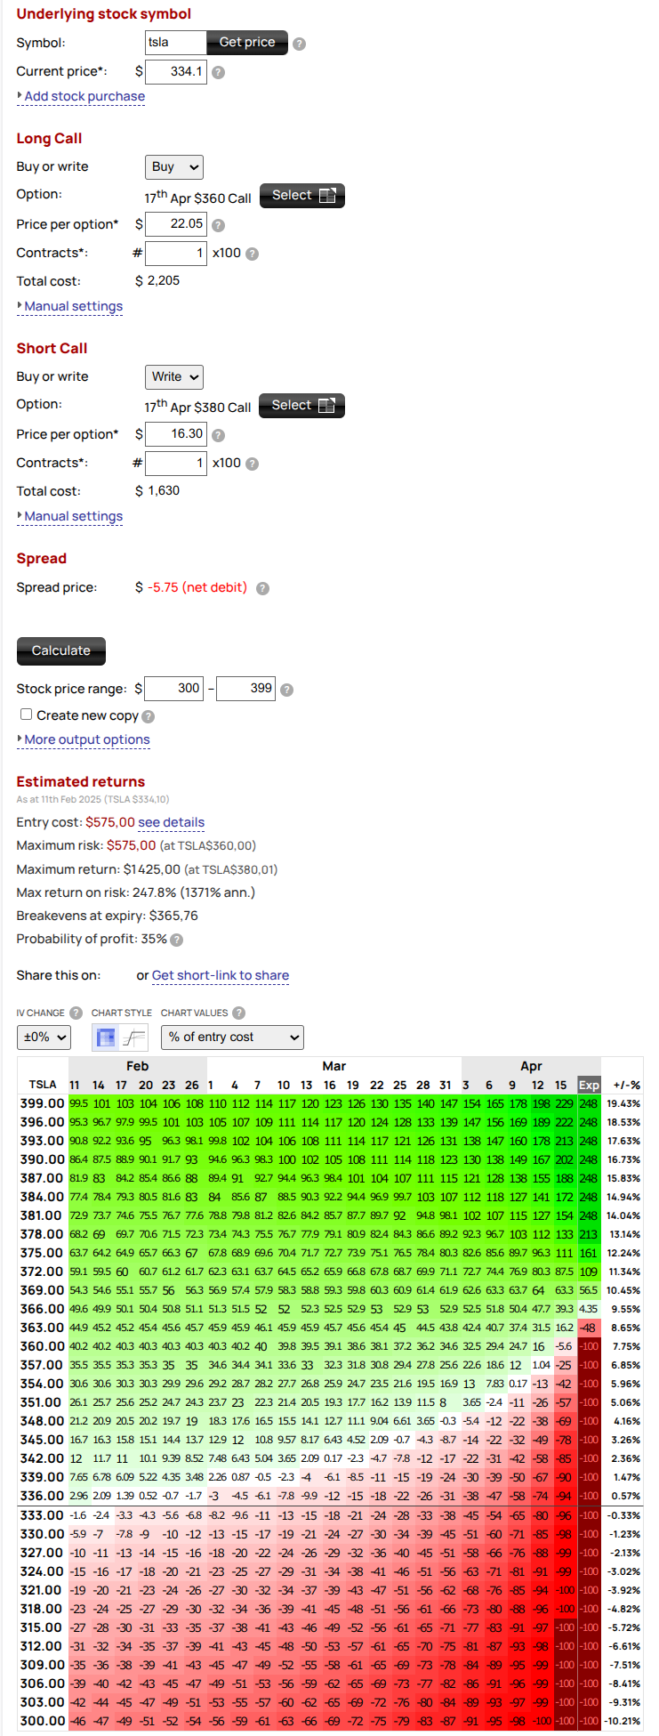
Task: Click help icon beside stock price range
Action: point(286,690)
